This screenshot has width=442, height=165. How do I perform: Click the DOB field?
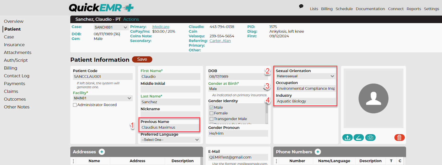pos(238,77)
